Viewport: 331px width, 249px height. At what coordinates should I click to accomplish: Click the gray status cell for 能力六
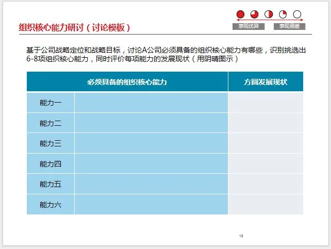coord(266,205)
